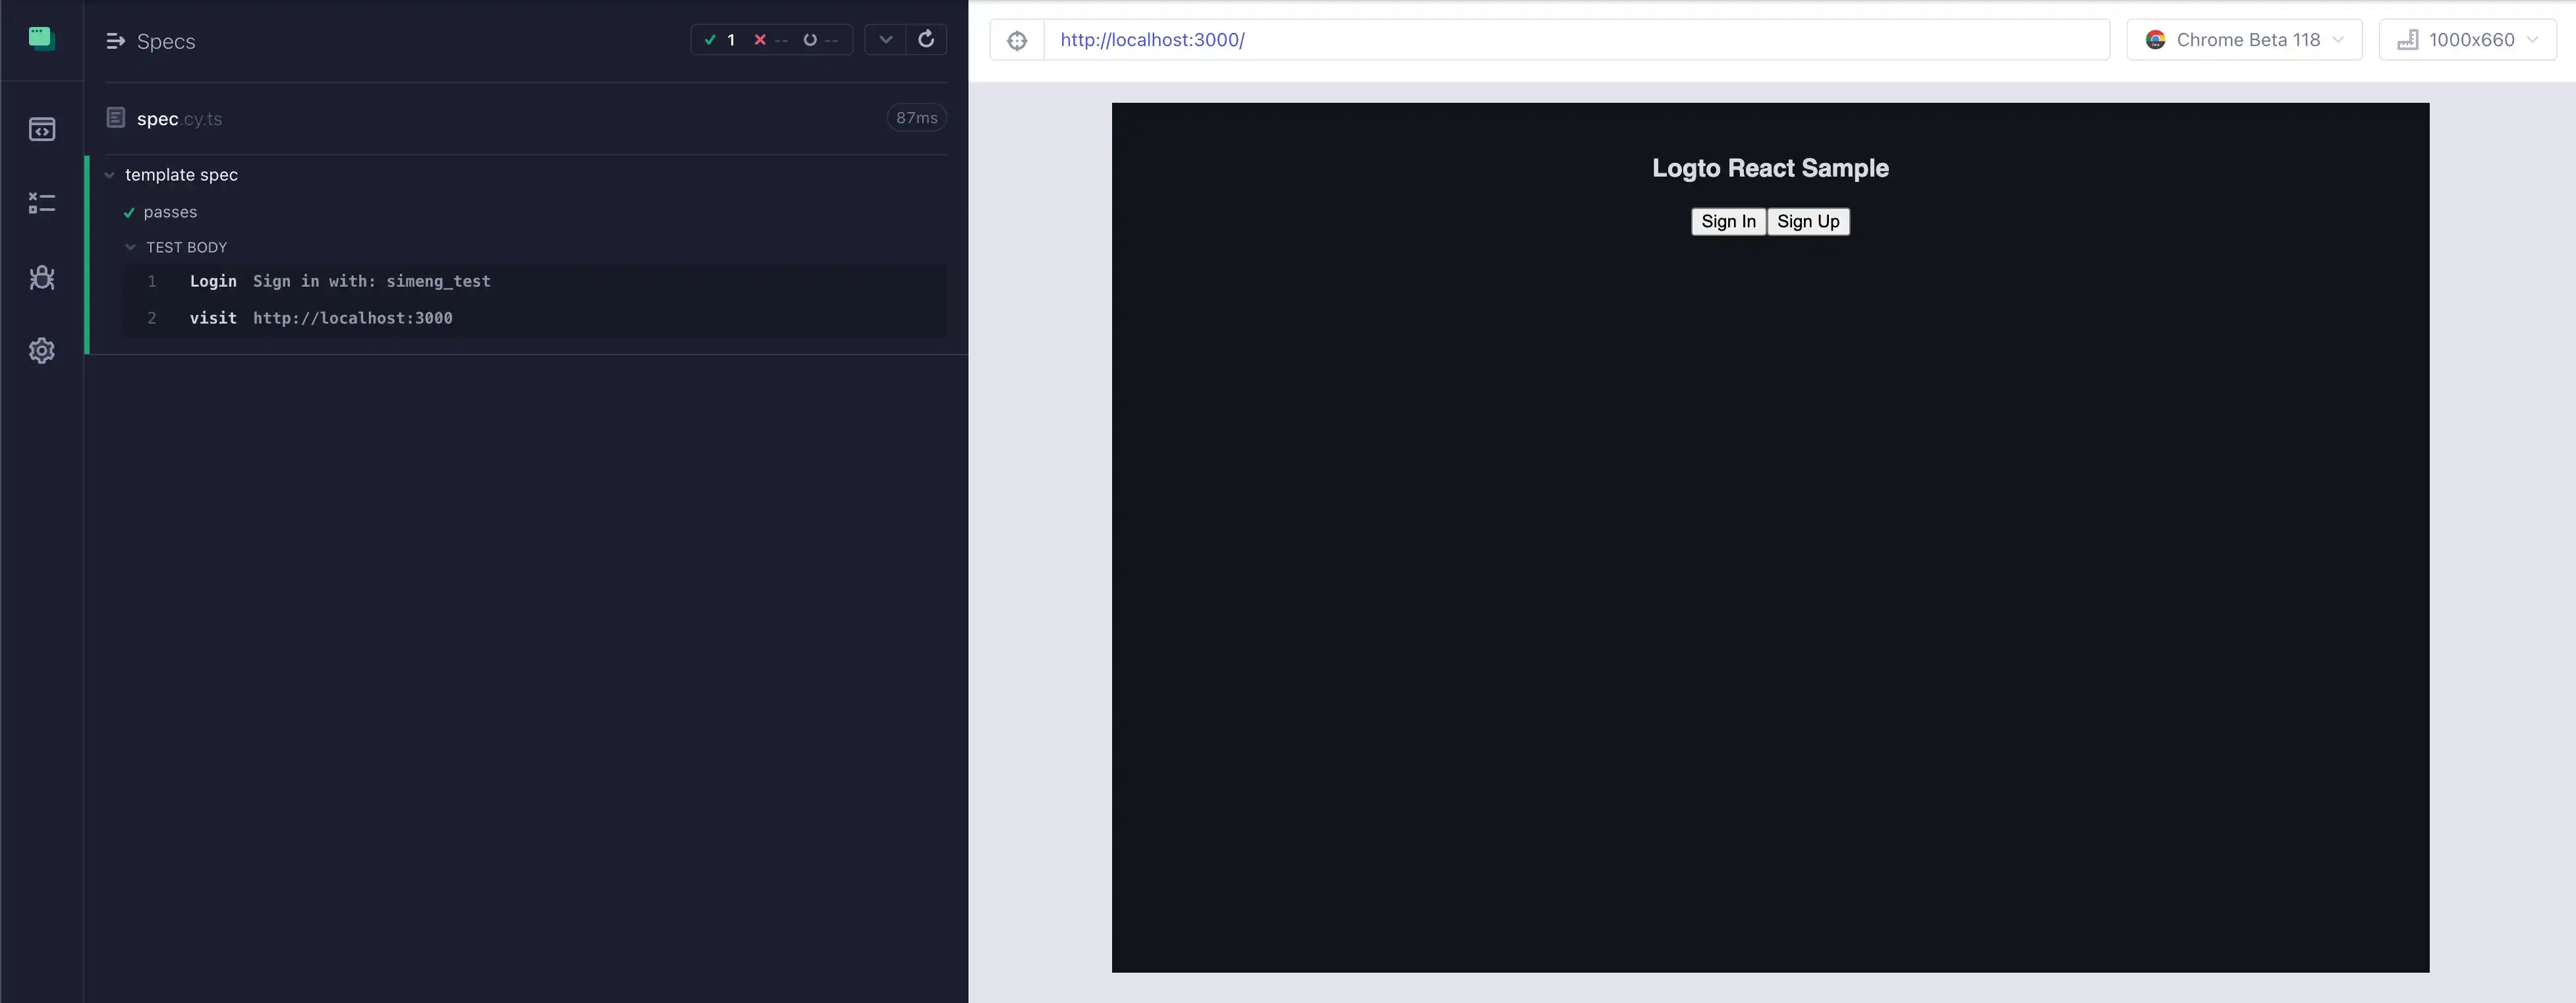This screenshot has height=1003, width=2576.
Task: Open the Runs list sidebar icon
Action: [42, 203]
